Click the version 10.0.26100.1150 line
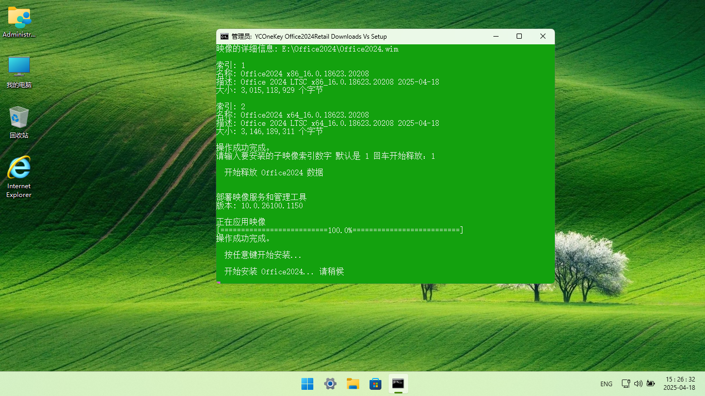 click(x=260, y=206)
